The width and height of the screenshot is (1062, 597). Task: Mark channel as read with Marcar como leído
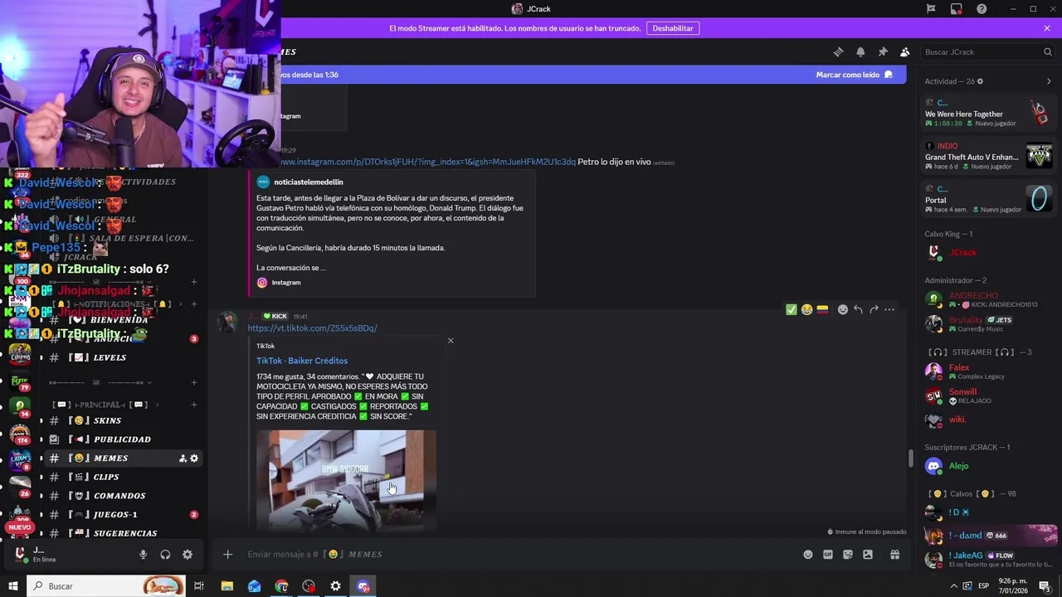(x=854, y=75)
